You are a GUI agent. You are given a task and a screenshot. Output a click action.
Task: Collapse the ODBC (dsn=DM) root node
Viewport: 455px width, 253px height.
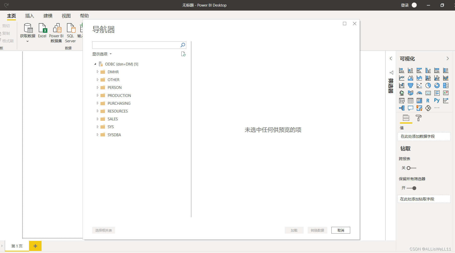pyautogui.click(x=95, y=64)
